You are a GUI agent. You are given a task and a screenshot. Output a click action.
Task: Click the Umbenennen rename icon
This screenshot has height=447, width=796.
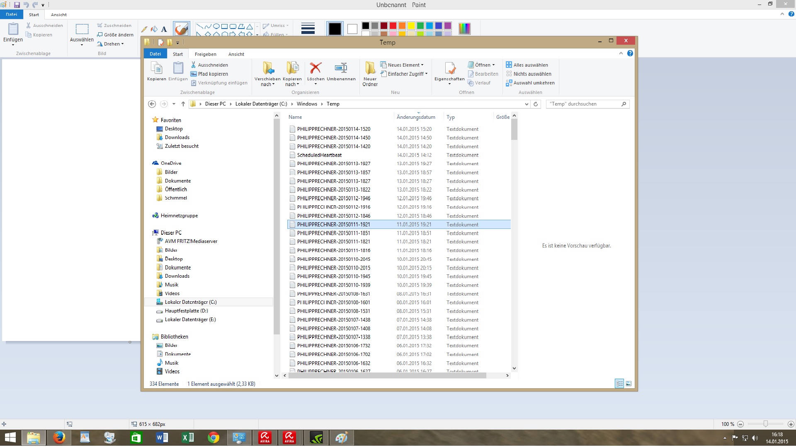click(x=341, y=68)
